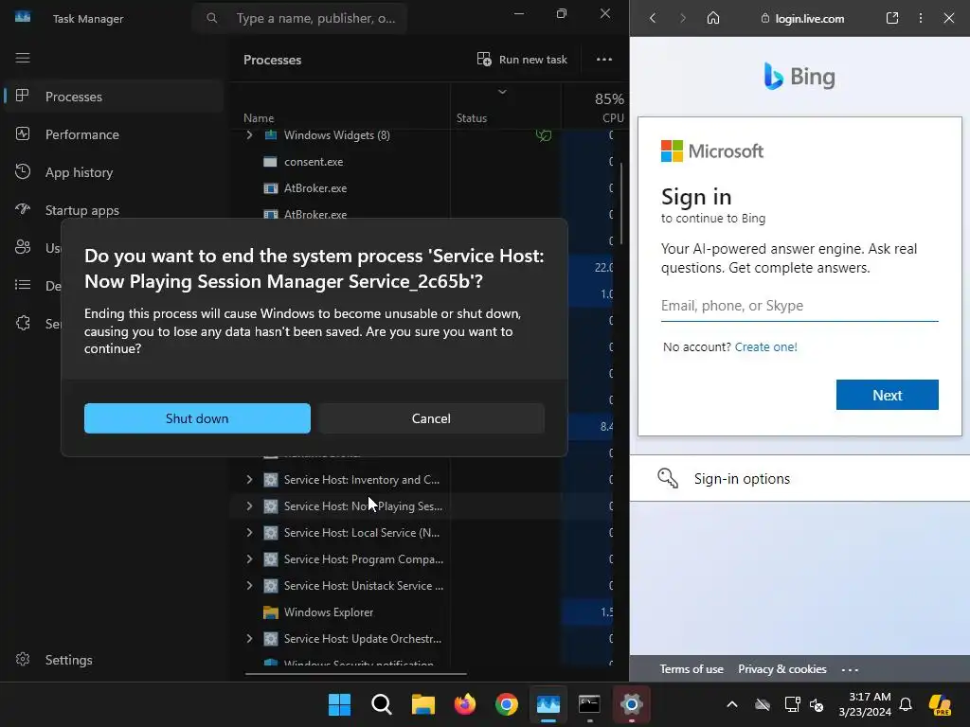
Task: Click the processes list vertical scrollbar
Action: pos(620,204)
